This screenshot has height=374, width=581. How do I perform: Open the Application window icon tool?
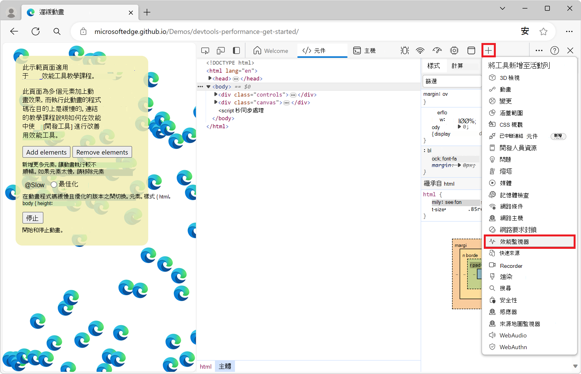pos(471,50)
